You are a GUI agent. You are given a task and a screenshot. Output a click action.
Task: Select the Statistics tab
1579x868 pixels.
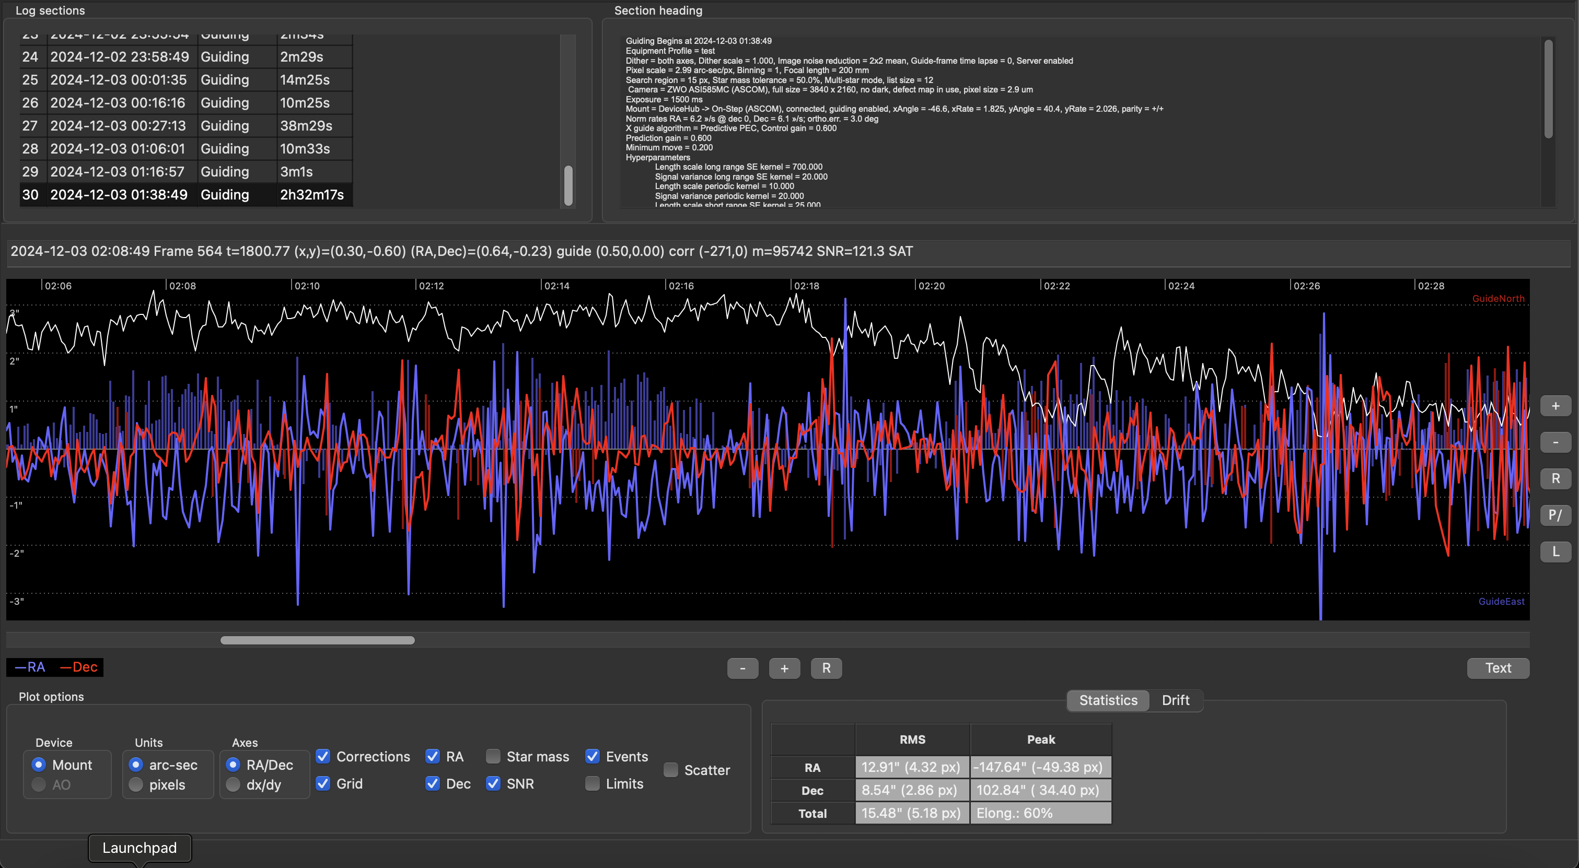(1108, 700)
